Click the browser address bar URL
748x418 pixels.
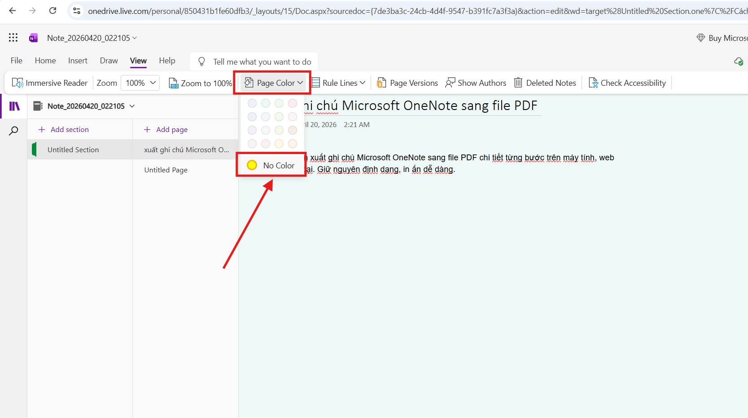pos(417,11)
